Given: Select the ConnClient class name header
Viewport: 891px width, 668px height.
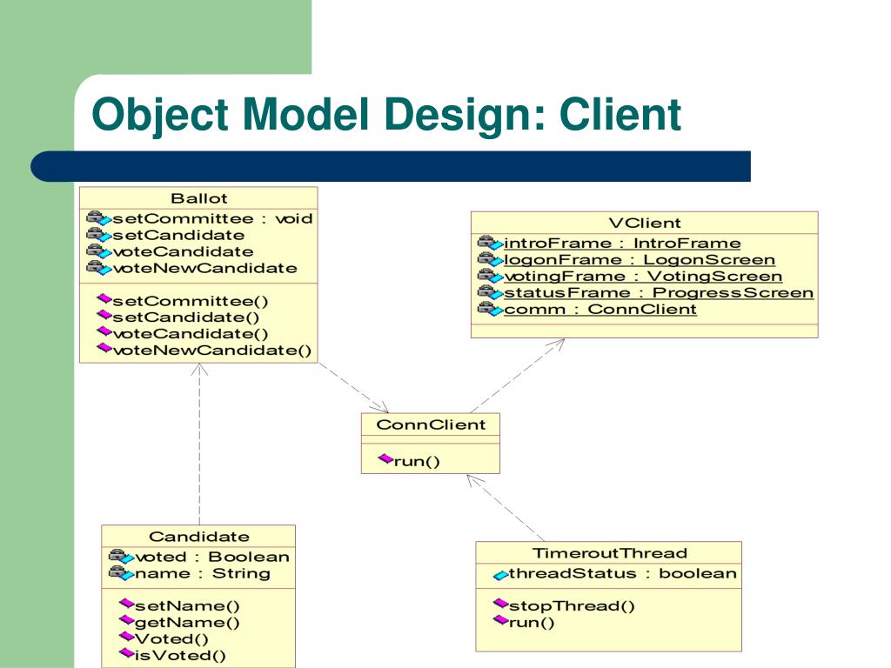Looking at the screenshot, I should pos(431,424).
